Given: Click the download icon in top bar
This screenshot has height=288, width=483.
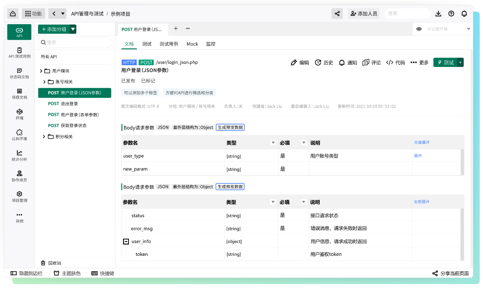Looking at the screenshot, I should tap(438, 14).
